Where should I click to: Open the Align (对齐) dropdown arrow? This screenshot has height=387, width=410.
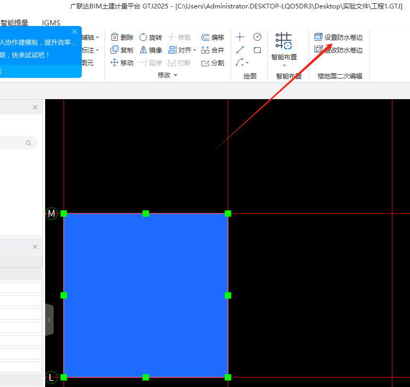(194, 50)
